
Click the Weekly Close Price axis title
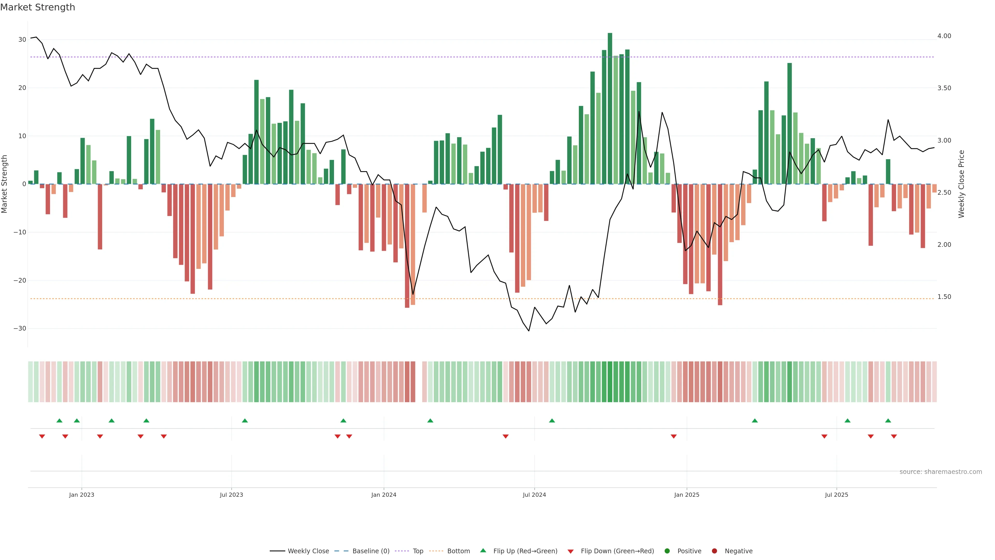[961, 184]
